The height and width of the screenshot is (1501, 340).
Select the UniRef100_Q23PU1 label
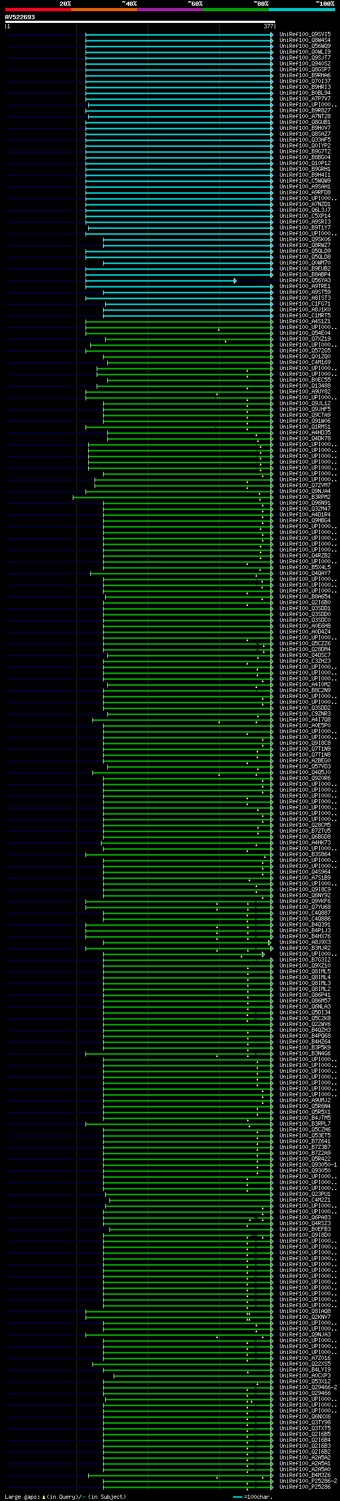305,1194
